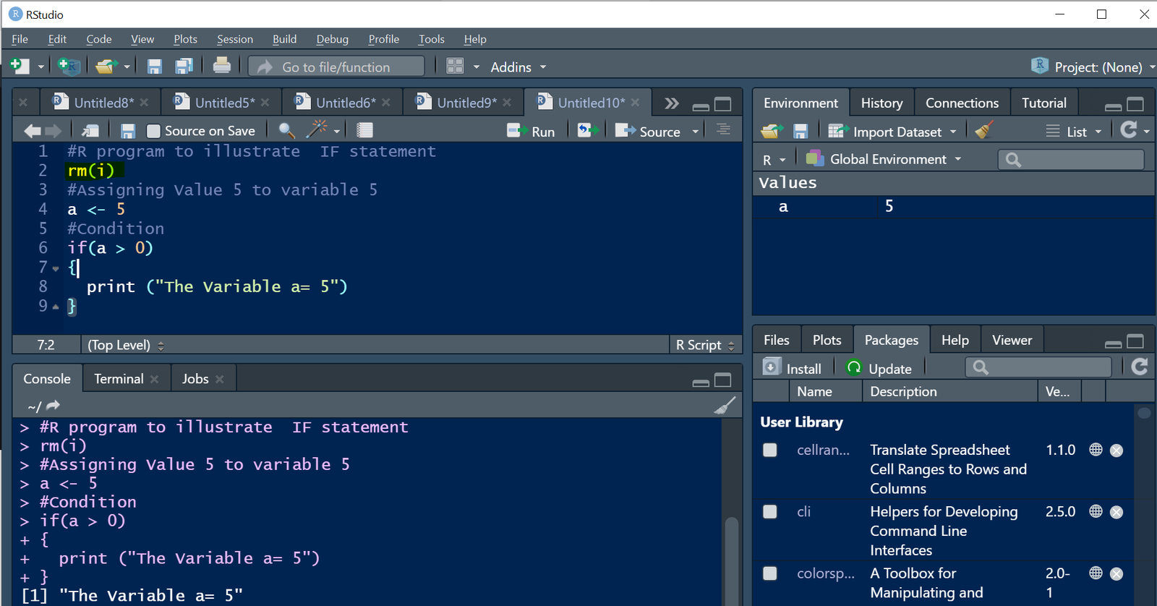Save script icon in editor toolbar
Viewport: 1157px width, 606px height.
pyautogui.click(x=128, y=131)
